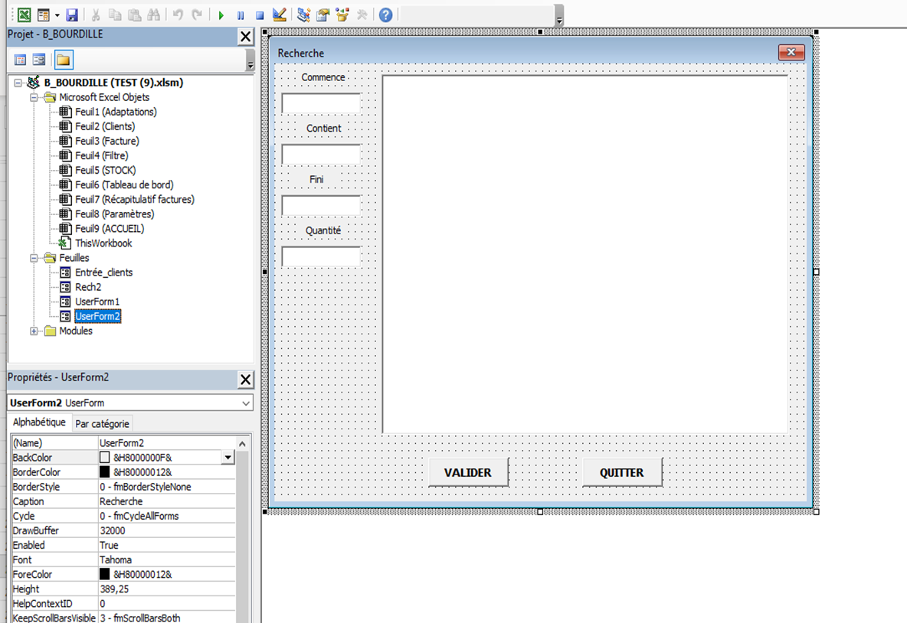Click the Pause (Break) toolbar icon

click(241, 15)
